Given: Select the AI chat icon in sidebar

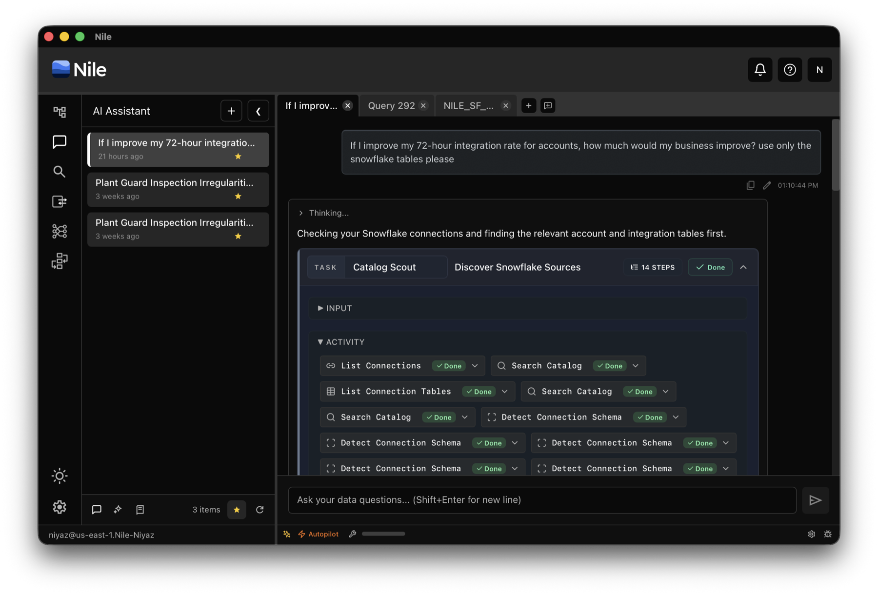Looking at the screenshot, I should point(60,142).
